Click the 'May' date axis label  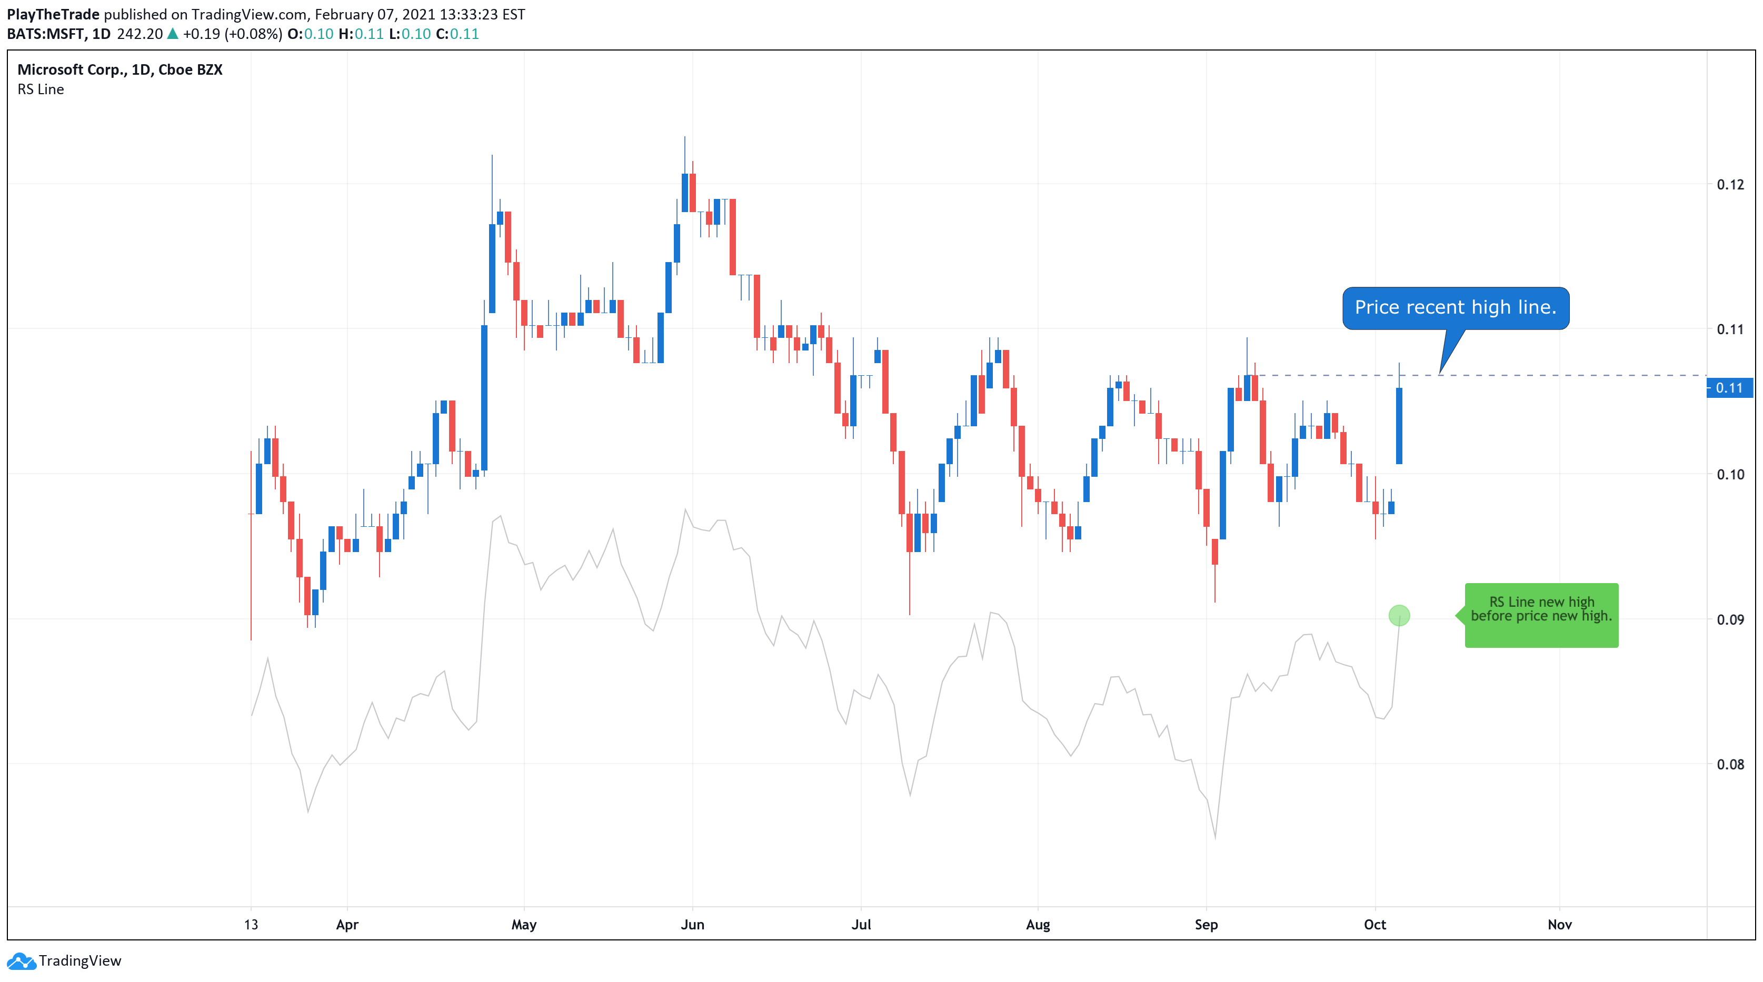[x=524, y=925]
